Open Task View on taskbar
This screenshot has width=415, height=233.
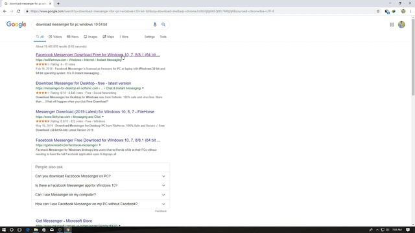19,230
